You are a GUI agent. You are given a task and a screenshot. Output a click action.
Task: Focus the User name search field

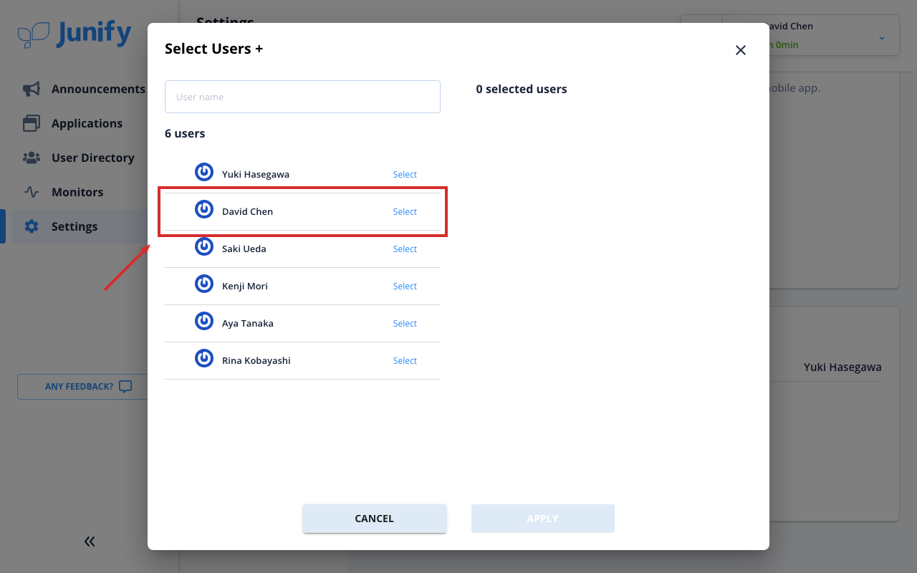pyautogui.click(x=302, y=97)
